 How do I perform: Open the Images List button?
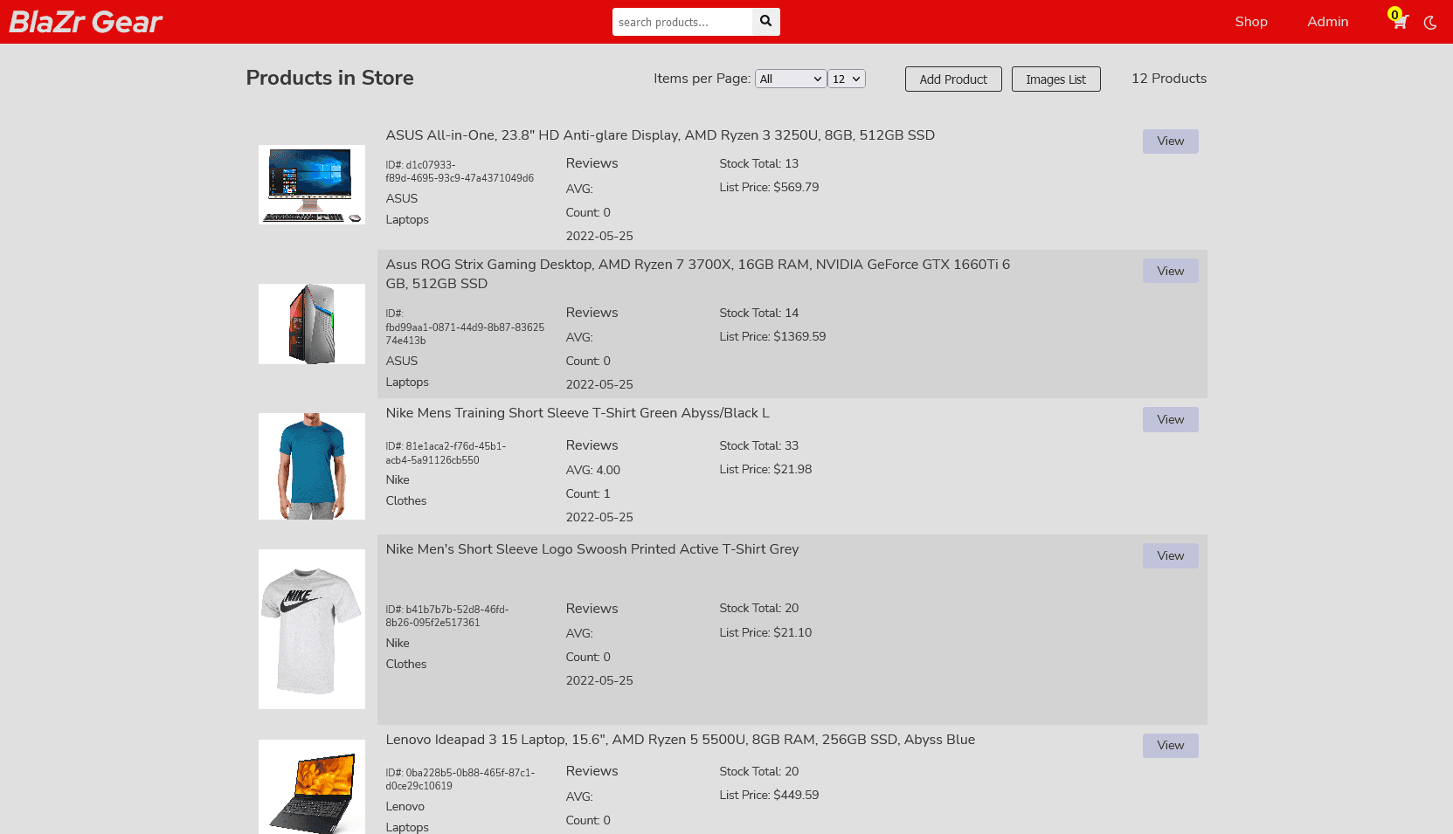click(x=1055, y=79)
